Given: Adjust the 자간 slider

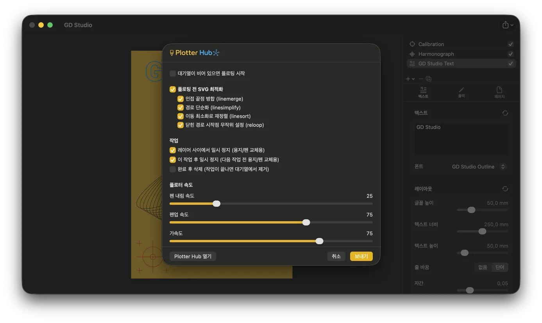Looking at the screenshot, I should click(x=483, y=290).
